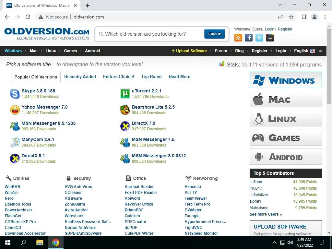Click the Google plus icon
The width and height of the screenshot is (332, 249).
coord(270,38)
